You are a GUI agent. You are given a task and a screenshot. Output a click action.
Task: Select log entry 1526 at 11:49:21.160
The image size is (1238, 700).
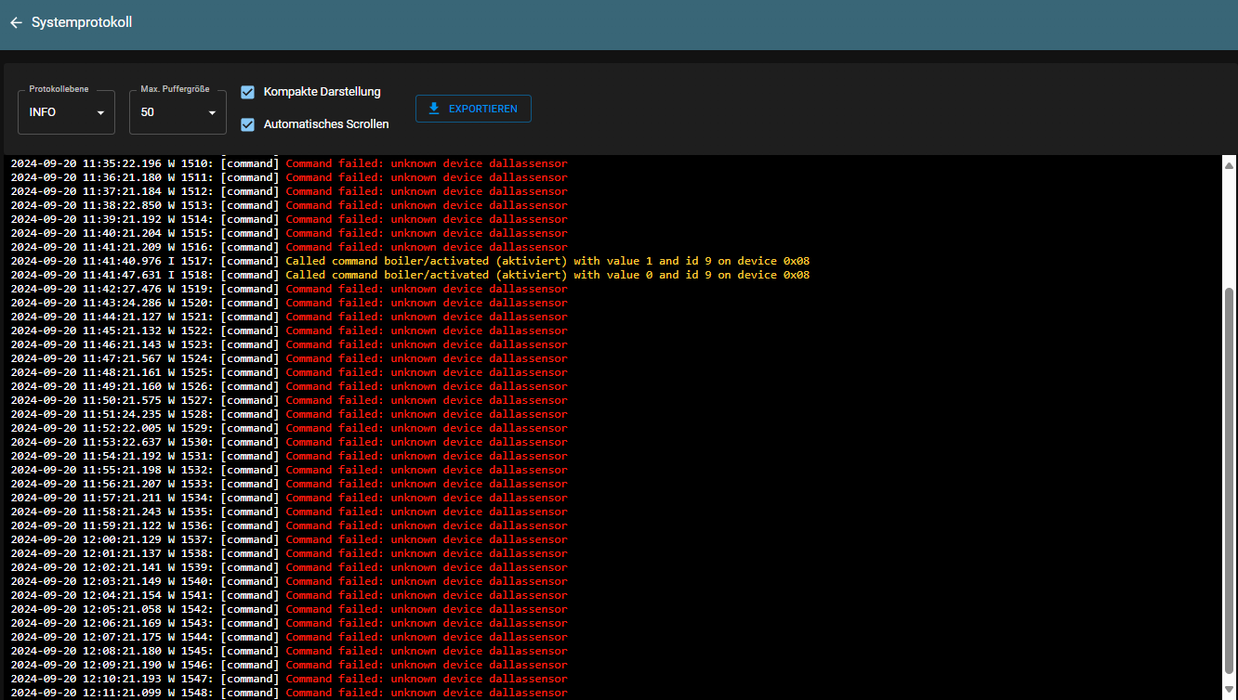(x=289, y=386)
